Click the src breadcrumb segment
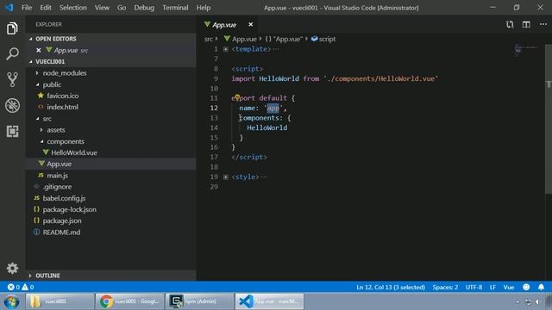The height and width of the screenshot is (310, 552). tap(209, 39)
